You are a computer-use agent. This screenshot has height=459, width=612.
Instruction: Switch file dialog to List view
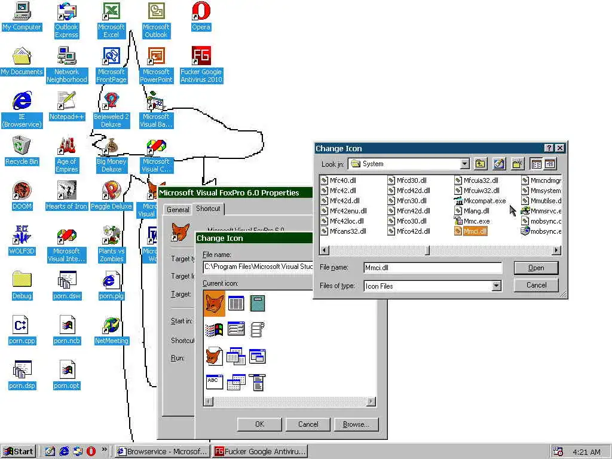click(x=537, y=164)
